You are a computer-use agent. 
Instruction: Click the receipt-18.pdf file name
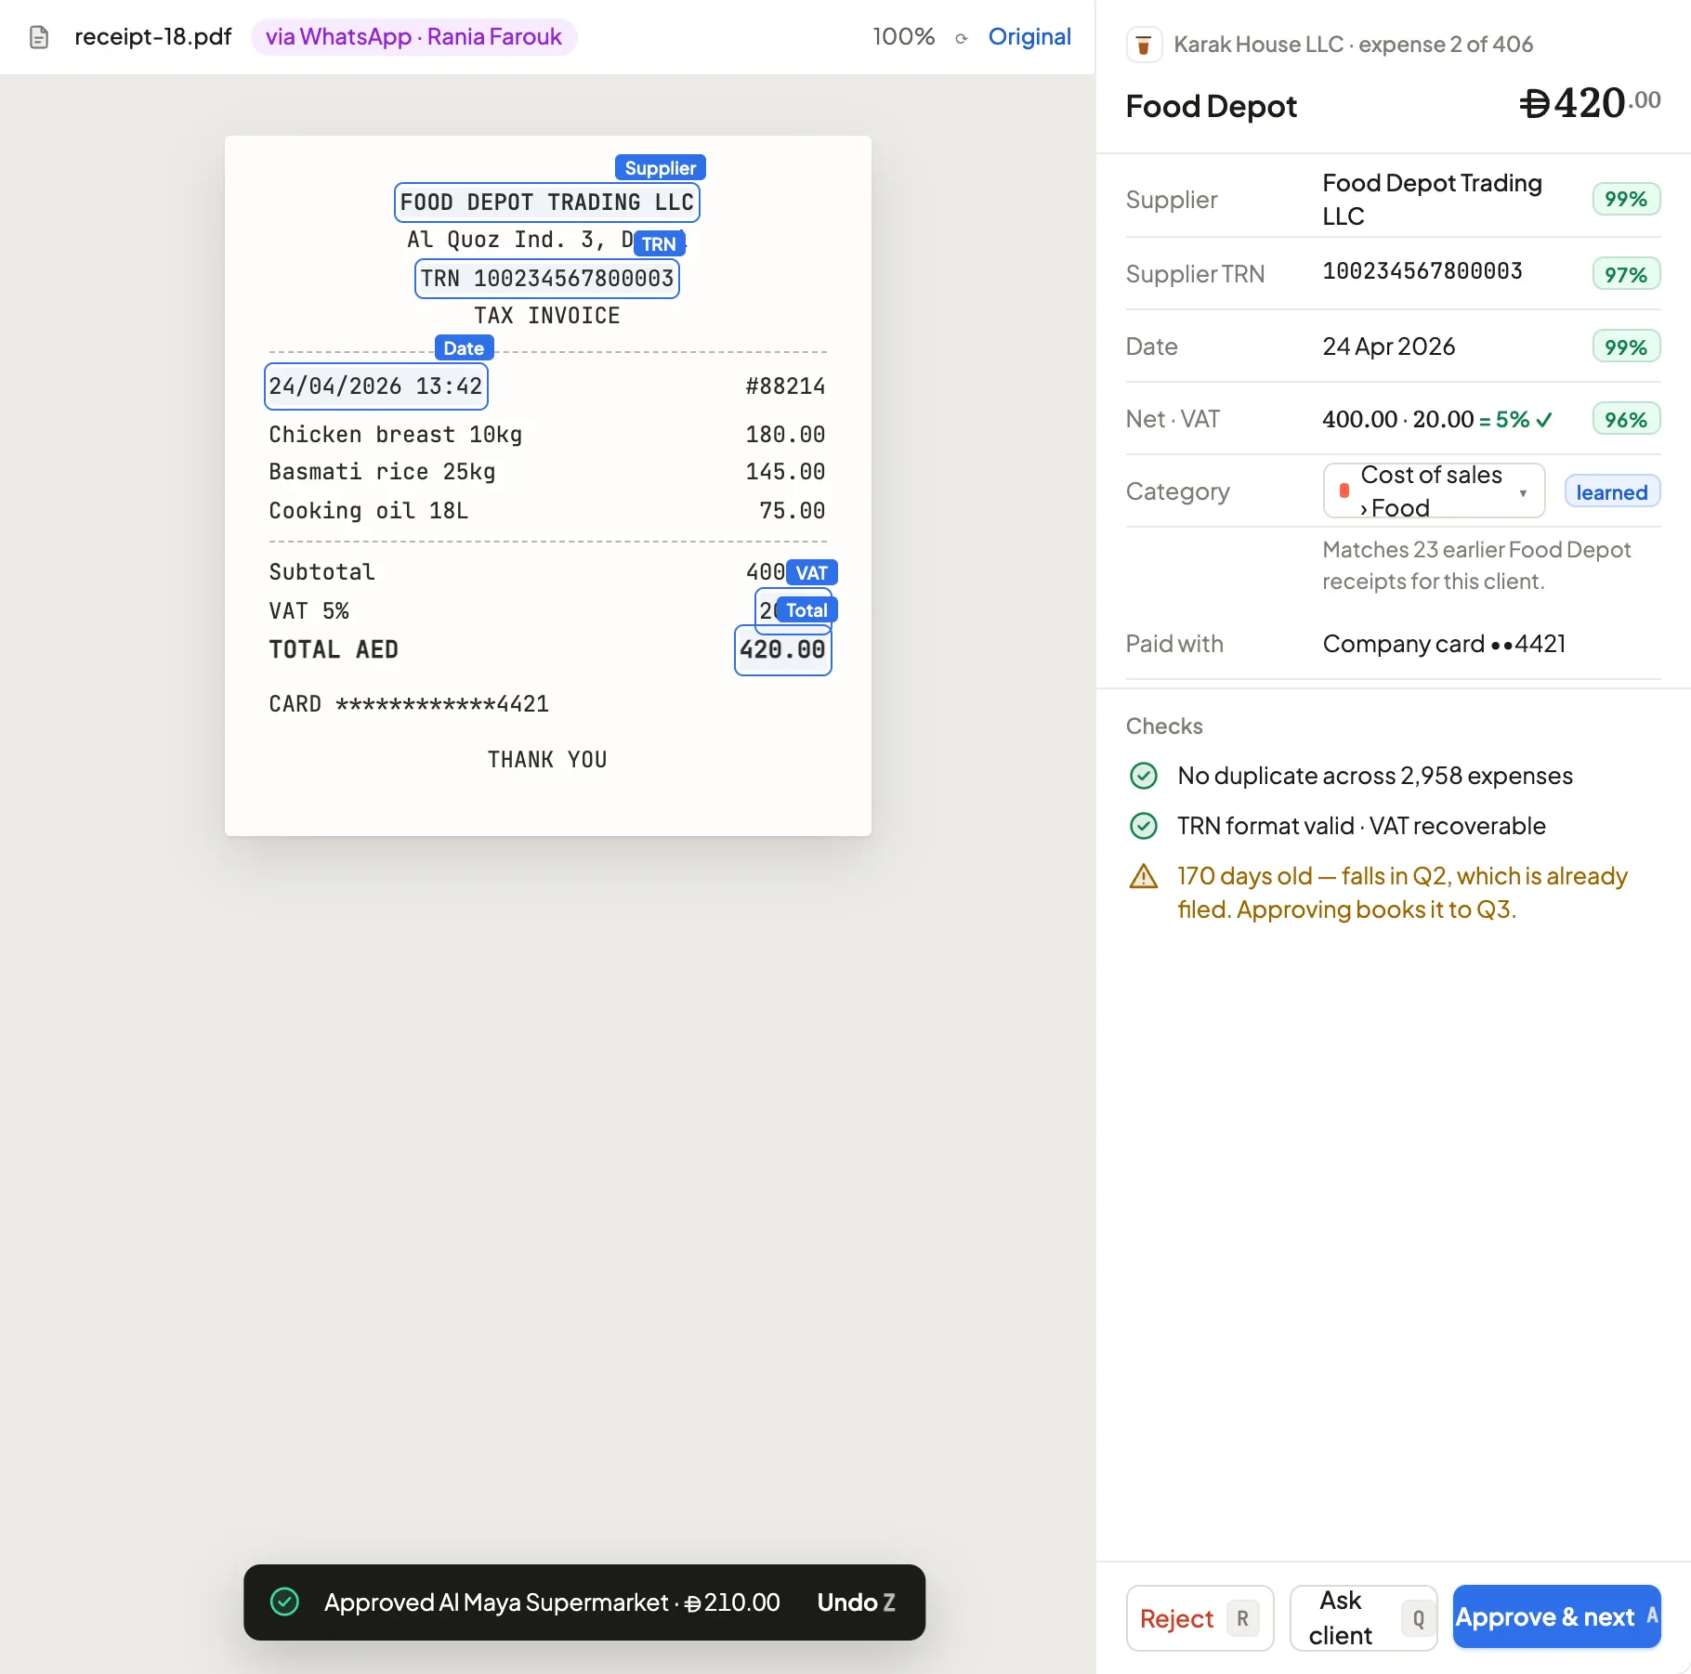click(x=153, y=37)
